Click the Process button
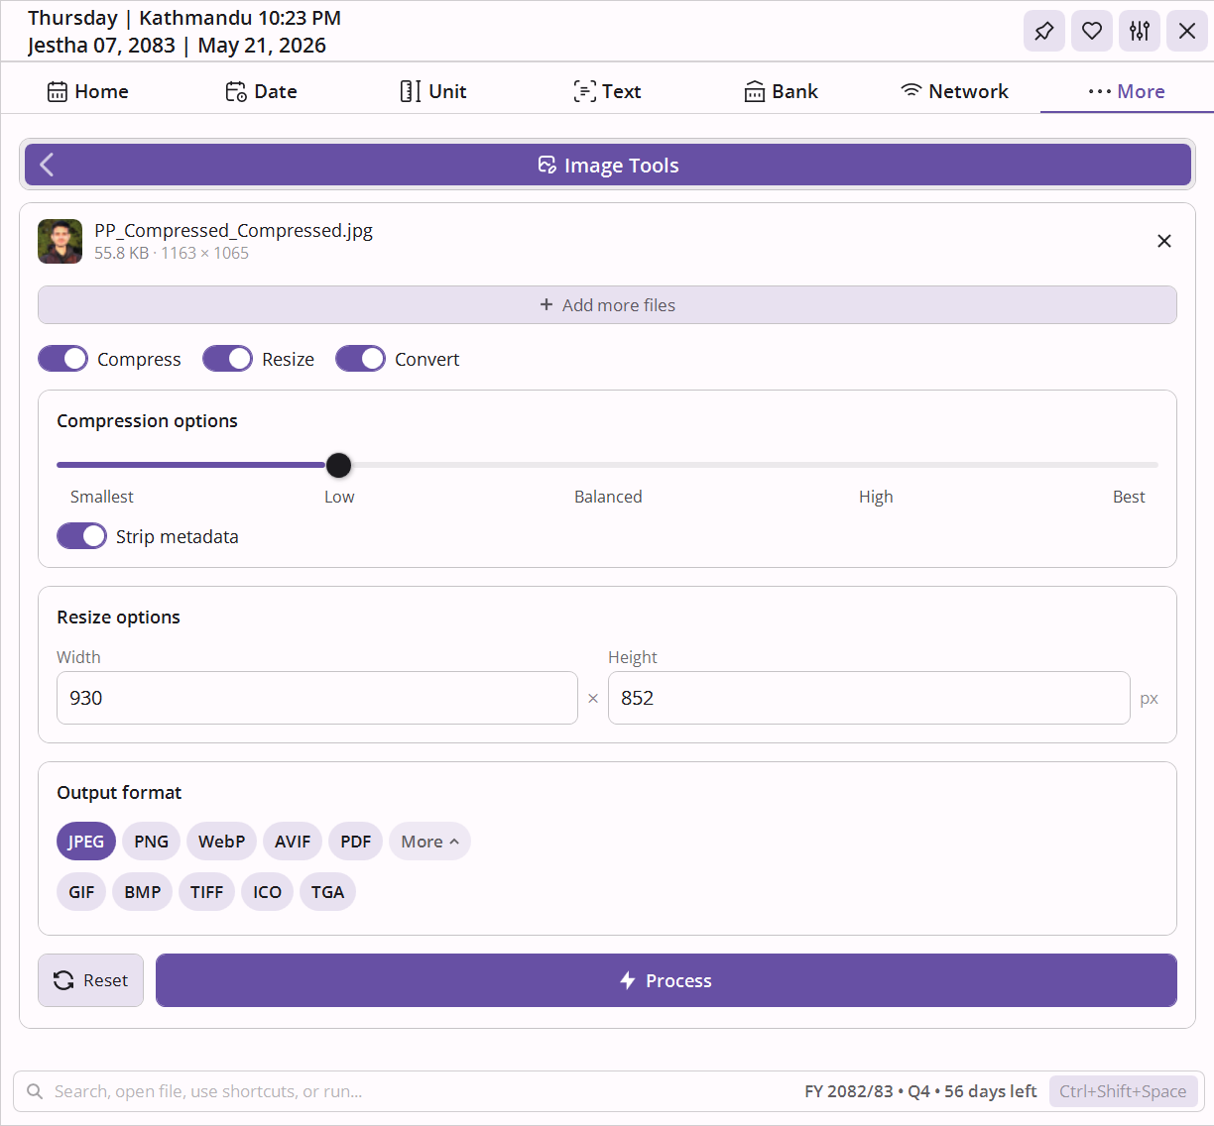The height and width of the screenshot is (1126, 1214). (667, 980)
